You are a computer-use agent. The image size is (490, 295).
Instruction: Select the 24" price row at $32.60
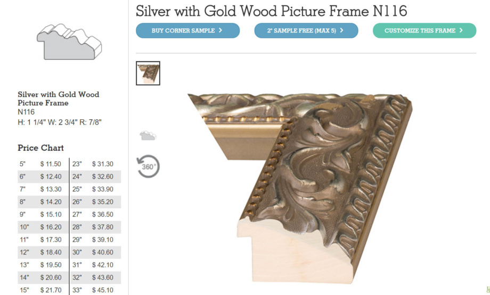click(96, 177)
